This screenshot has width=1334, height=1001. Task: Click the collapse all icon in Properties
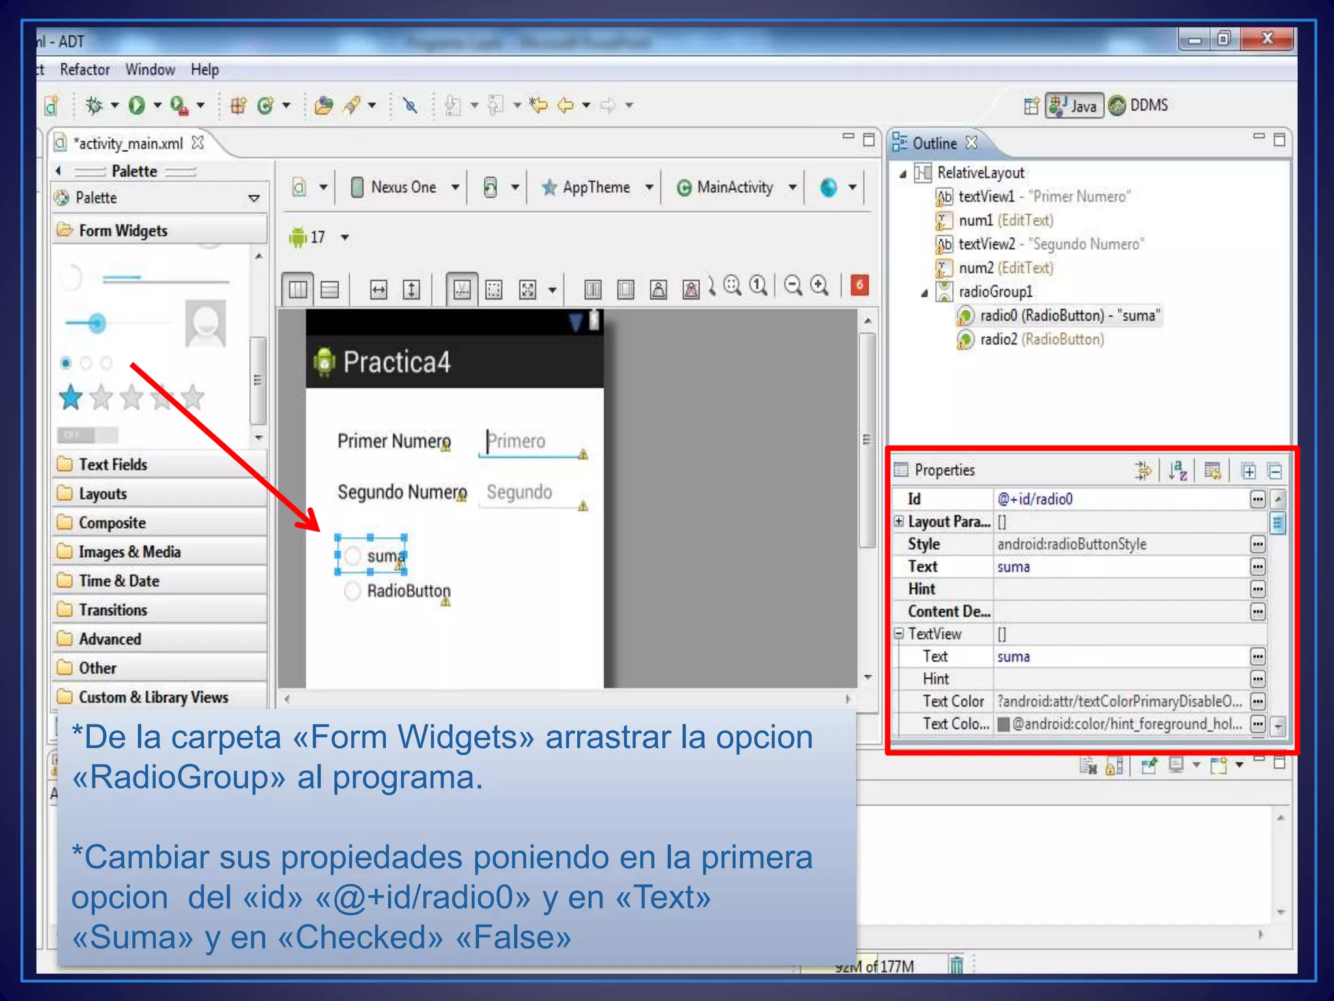[1275, 471]
